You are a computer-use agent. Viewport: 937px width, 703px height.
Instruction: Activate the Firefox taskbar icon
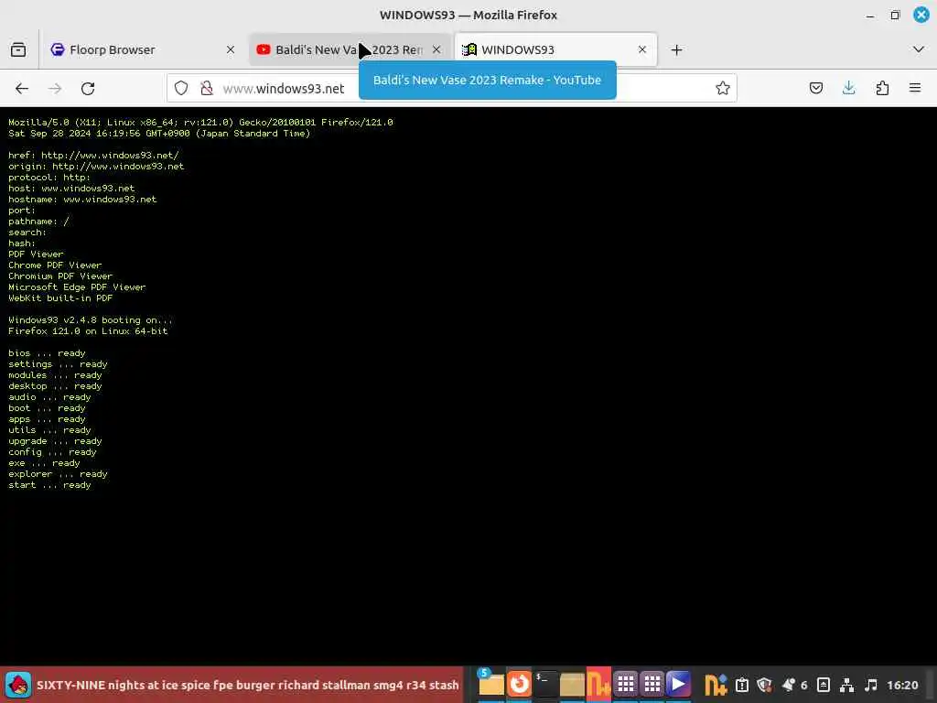click(x=519, y=684)
